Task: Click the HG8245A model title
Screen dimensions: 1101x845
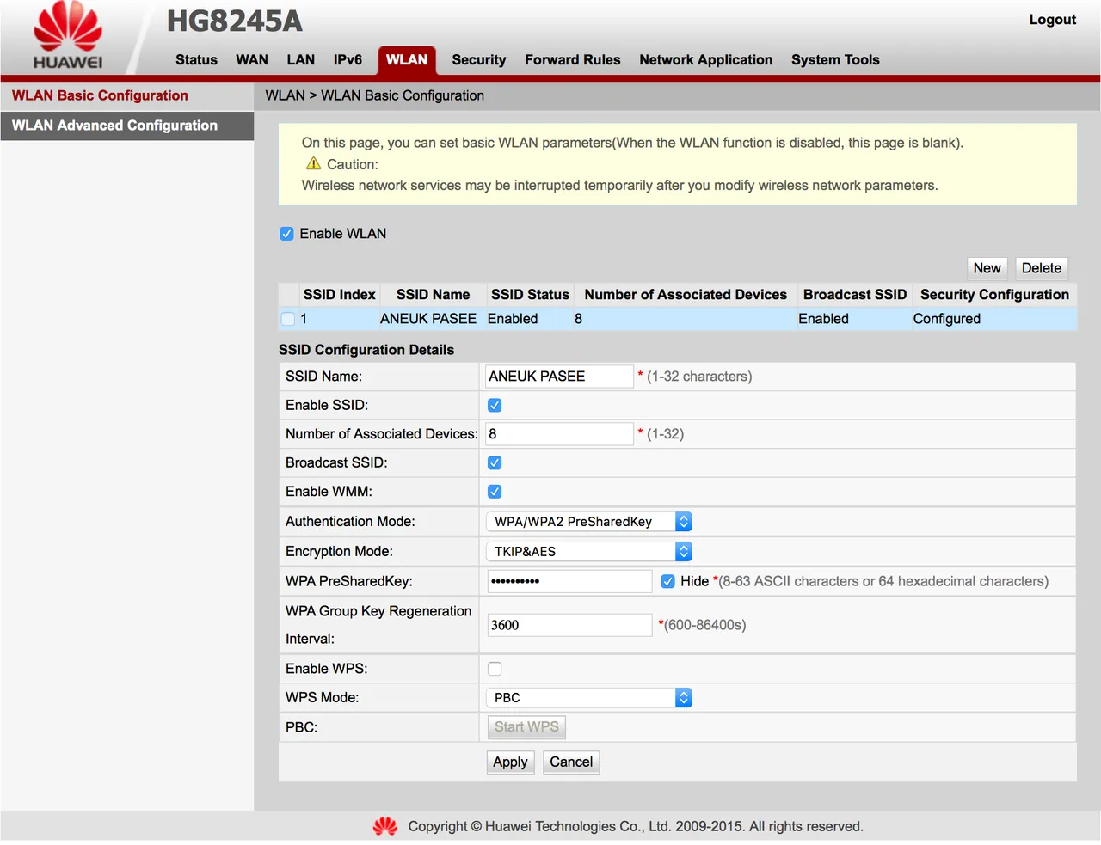Action: click(235, 21)
